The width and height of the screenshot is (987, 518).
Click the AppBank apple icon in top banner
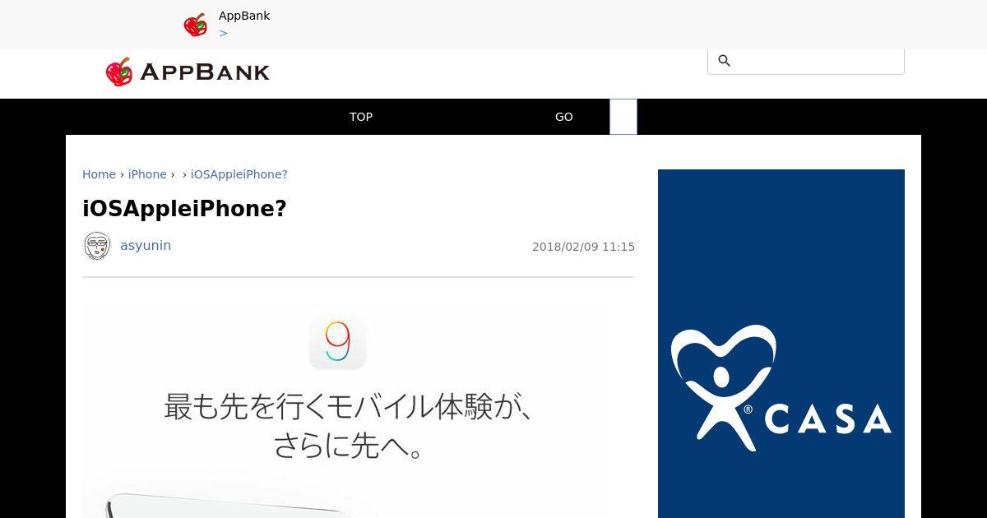[x=195, y=25]
